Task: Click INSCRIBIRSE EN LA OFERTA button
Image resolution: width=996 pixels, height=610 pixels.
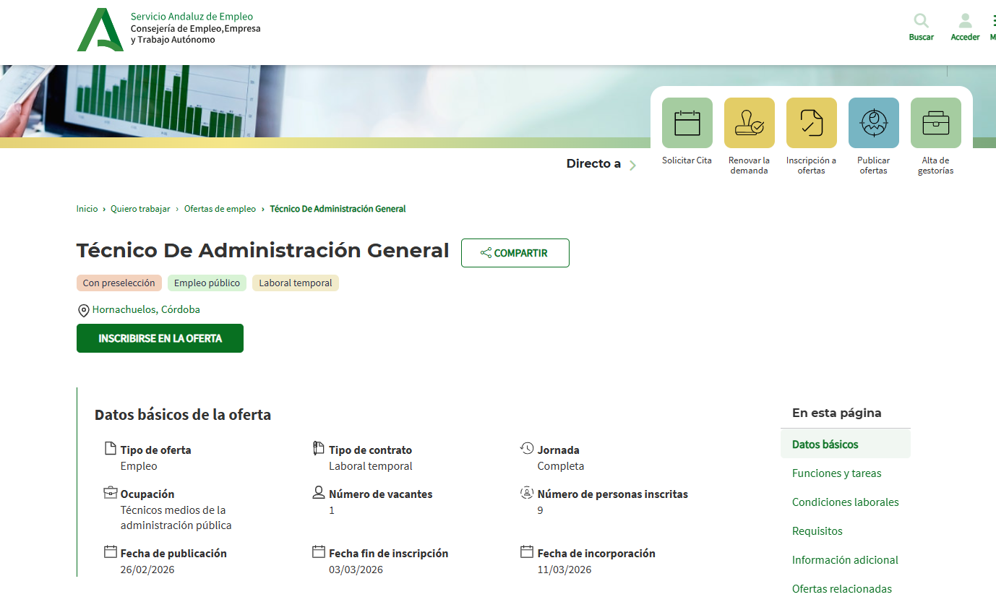Action: [160, 338]
